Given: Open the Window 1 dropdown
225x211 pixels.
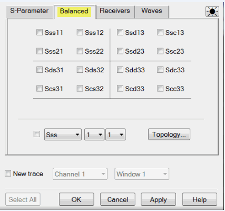Looking at the screenshot, I should click(x=142, y=174).
